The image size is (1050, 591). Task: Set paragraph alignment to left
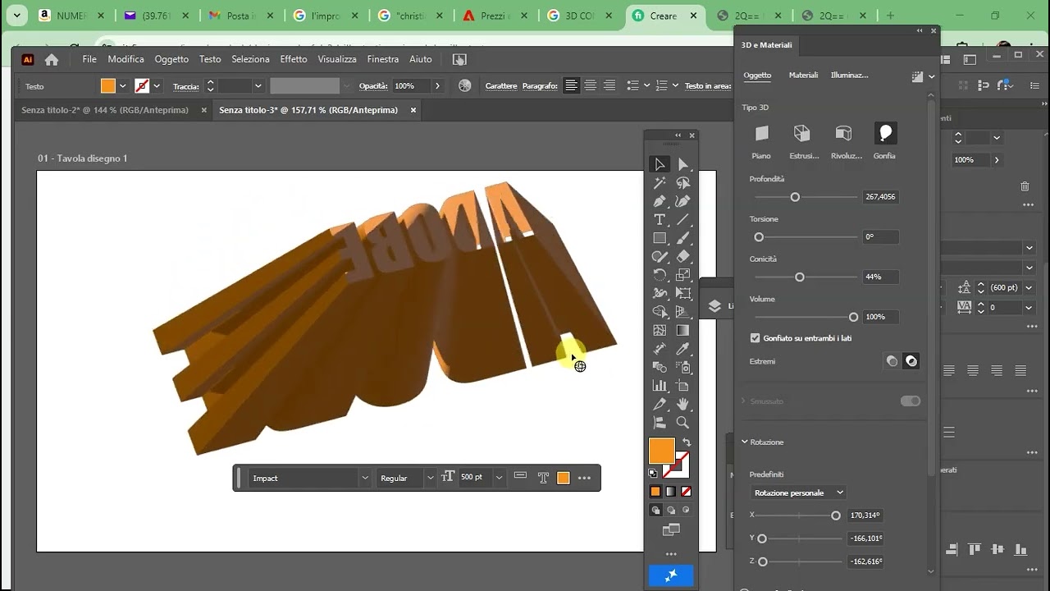point(571,85)
